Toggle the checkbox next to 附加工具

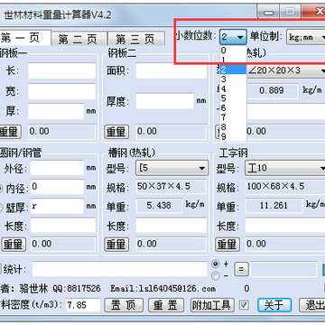[x=244, y=305]
